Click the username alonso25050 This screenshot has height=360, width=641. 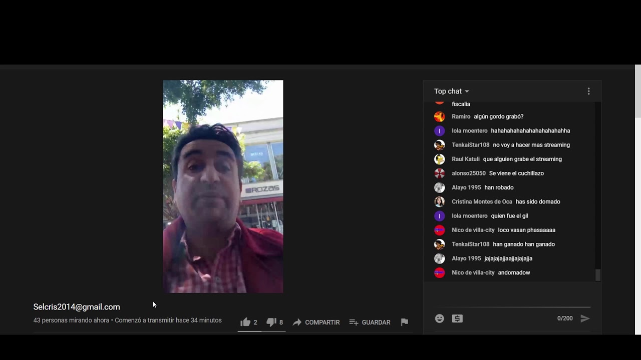tap(469, 173)
